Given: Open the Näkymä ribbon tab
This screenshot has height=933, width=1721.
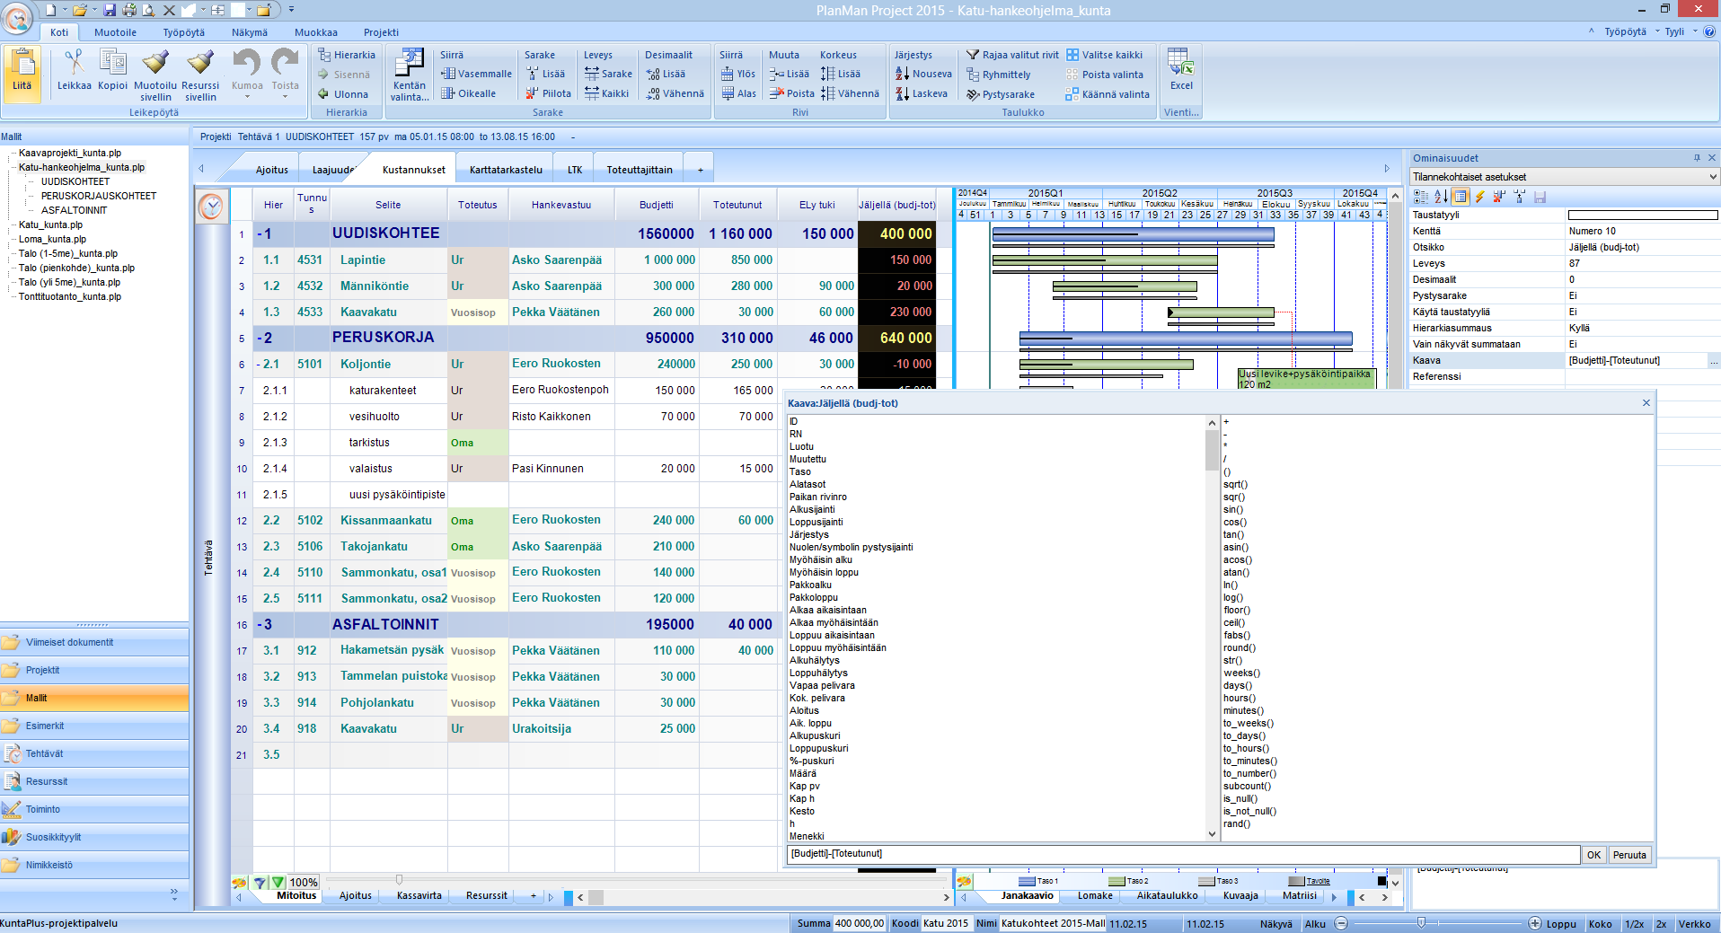Looking at the screenshot, I should click(x=249, y=32).
